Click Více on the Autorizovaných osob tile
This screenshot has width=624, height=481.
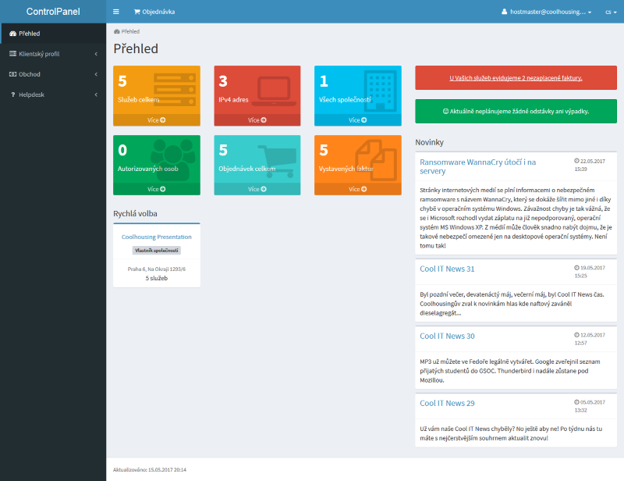[157, 189]
